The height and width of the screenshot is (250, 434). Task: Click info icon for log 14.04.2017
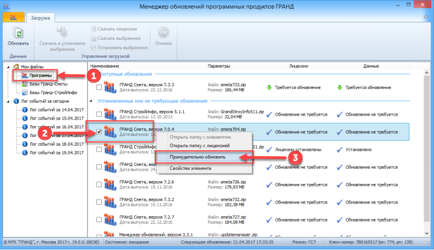pyautogui.click(x=25, y=110)
